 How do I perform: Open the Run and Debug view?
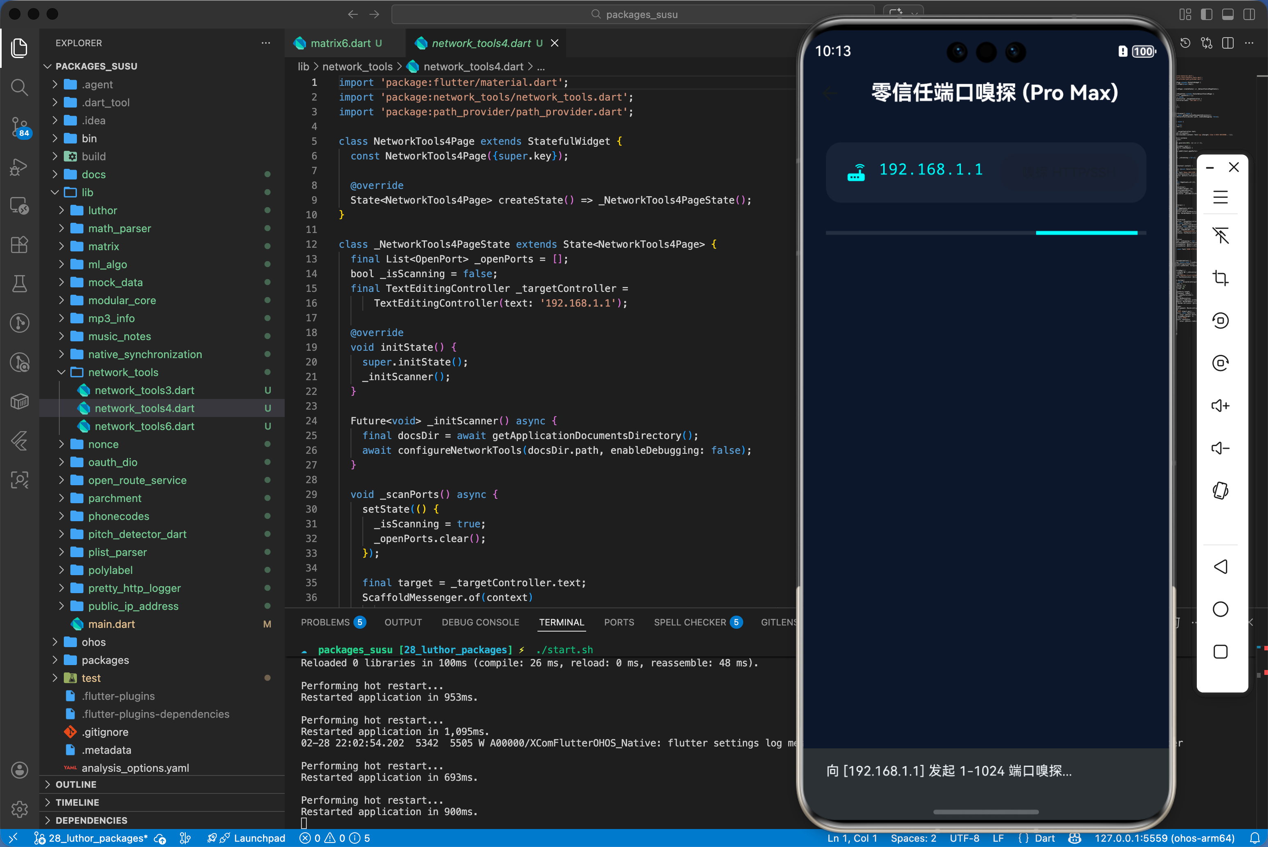[20, 167]
